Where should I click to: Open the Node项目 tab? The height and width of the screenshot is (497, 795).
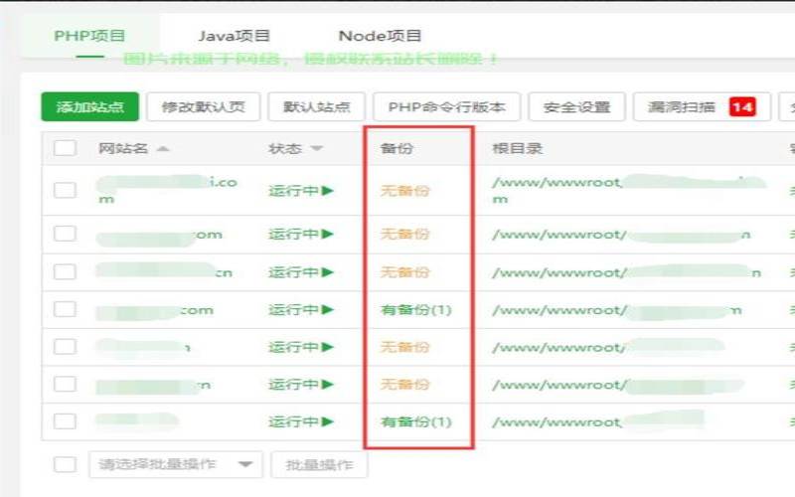[380, 36]
